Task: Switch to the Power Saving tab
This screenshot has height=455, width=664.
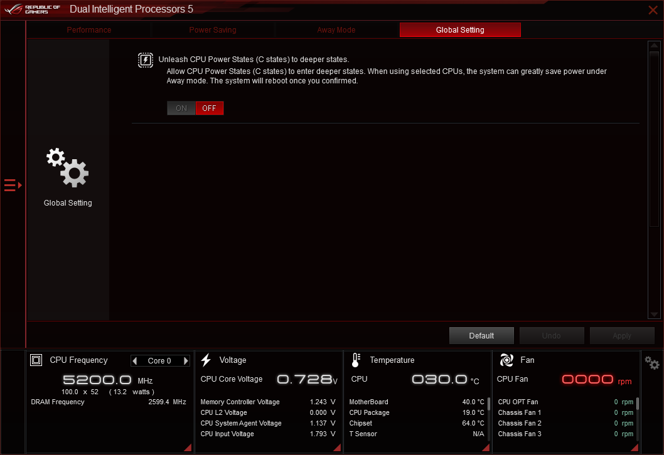Action: (213, 30)
